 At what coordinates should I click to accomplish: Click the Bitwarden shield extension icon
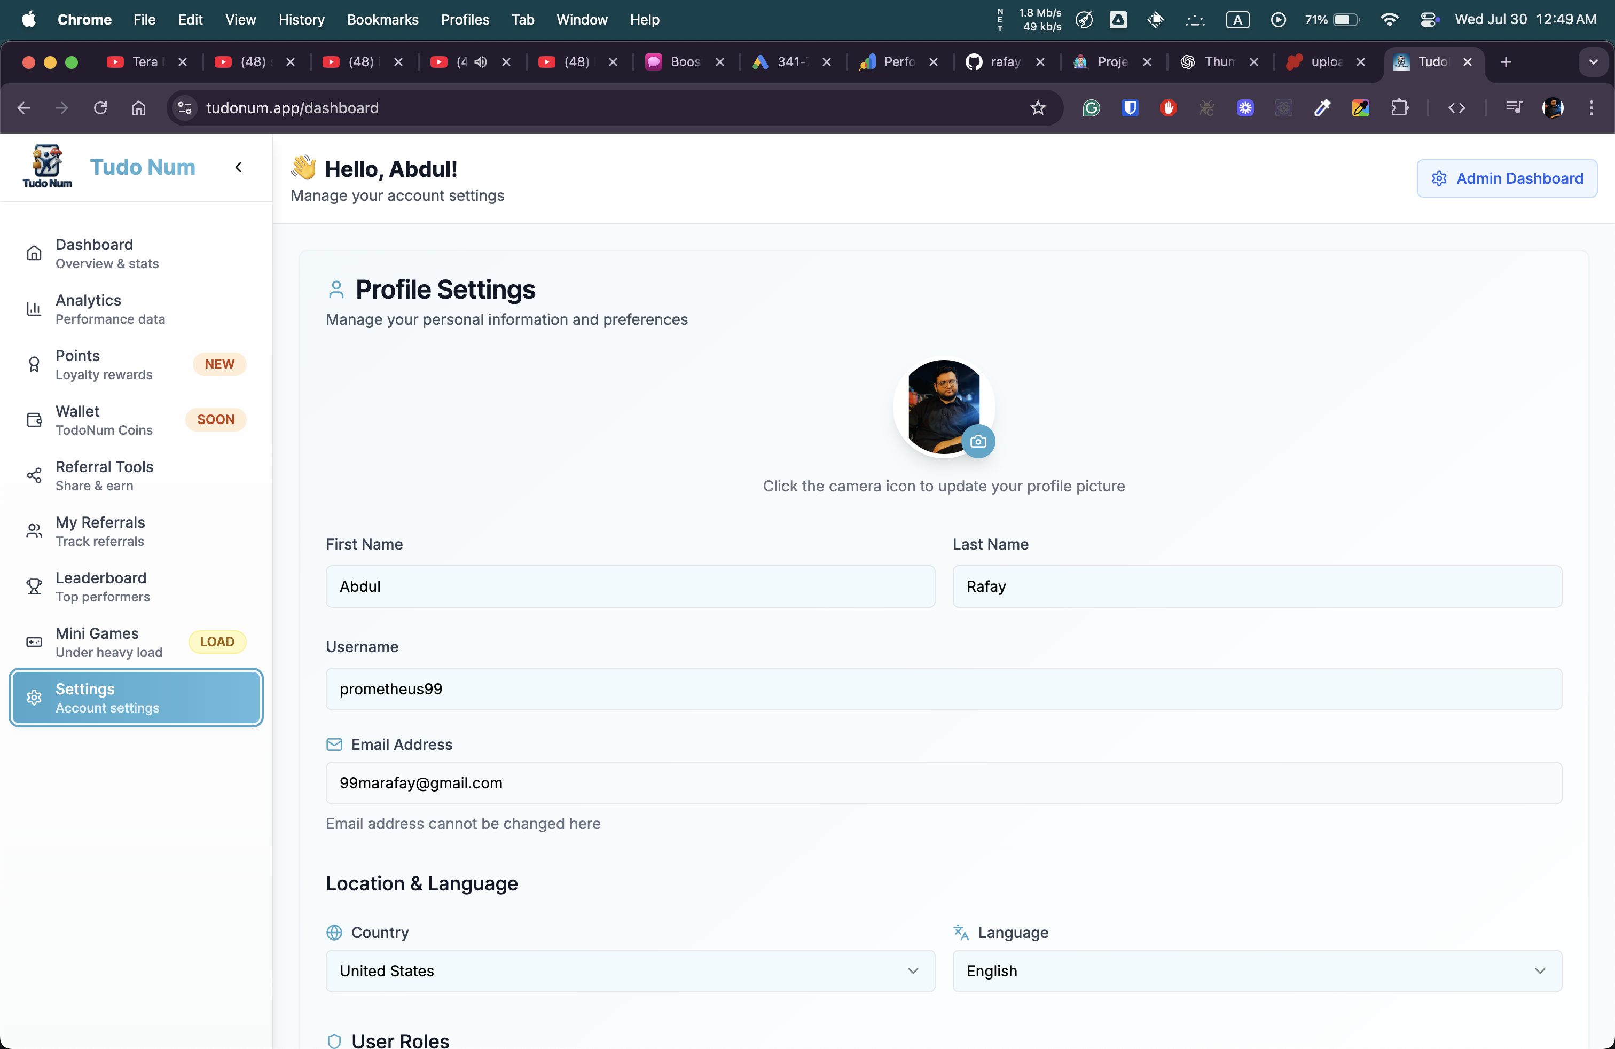[x=1129, y=108]
